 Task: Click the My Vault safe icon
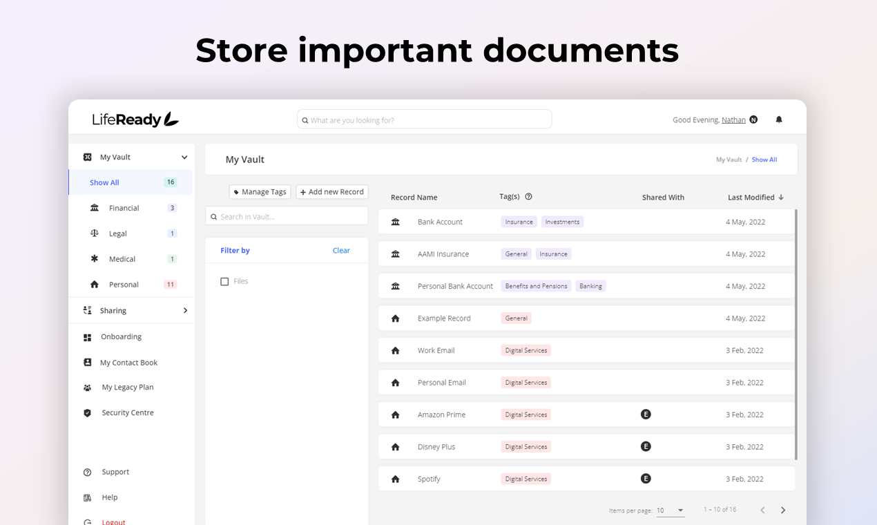tap(88, 157)
